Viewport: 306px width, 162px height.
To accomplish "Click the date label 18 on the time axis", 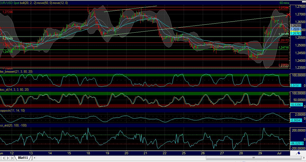I will coord(88,153).
